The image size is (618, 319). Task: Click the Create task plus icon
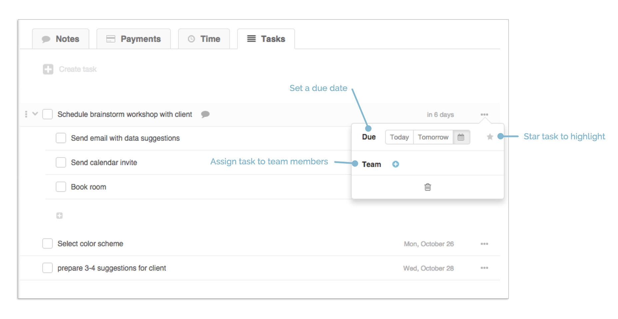coord(48,69)
